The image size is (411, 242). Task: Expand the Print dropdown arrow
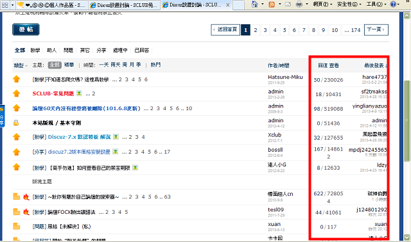307,4
